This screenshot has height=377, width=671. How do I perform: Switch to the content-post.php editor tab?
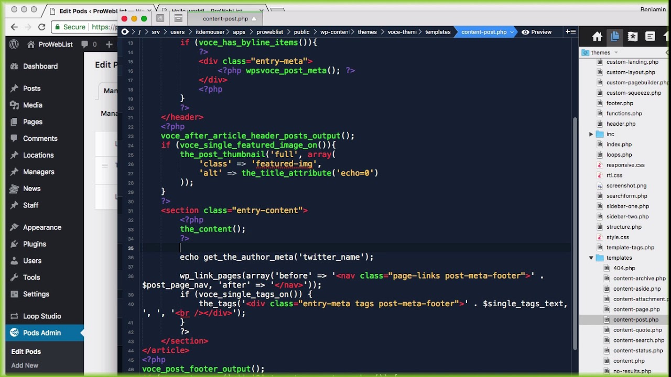(225, 18)
